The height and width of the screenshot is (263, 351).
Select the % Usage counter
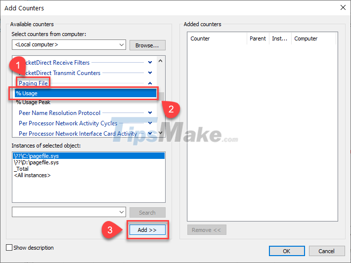click(86, 93)
